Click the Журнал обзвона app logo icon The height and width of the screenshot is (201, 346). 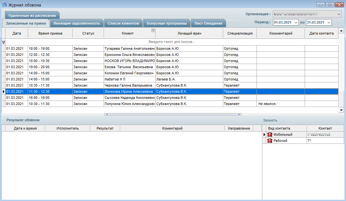click(x=5, y=5)
